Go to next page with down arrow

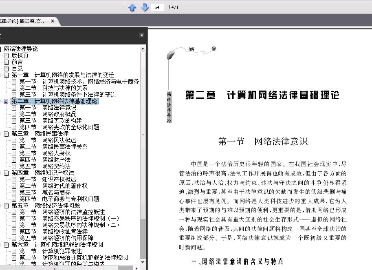145,8
